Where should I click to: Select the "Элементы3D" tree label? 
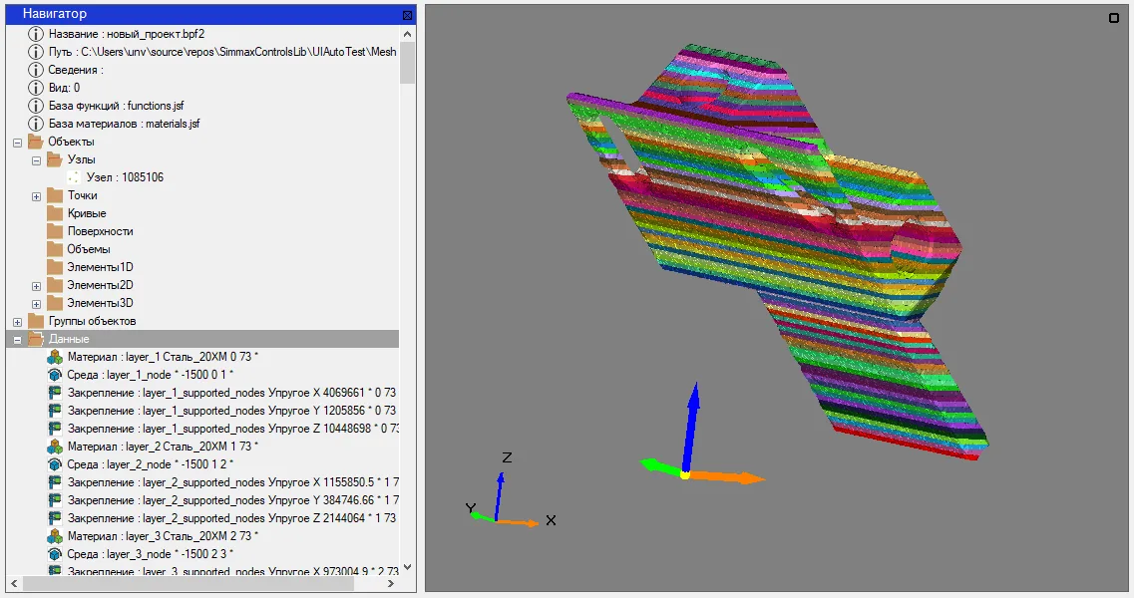tap(100, 303)
